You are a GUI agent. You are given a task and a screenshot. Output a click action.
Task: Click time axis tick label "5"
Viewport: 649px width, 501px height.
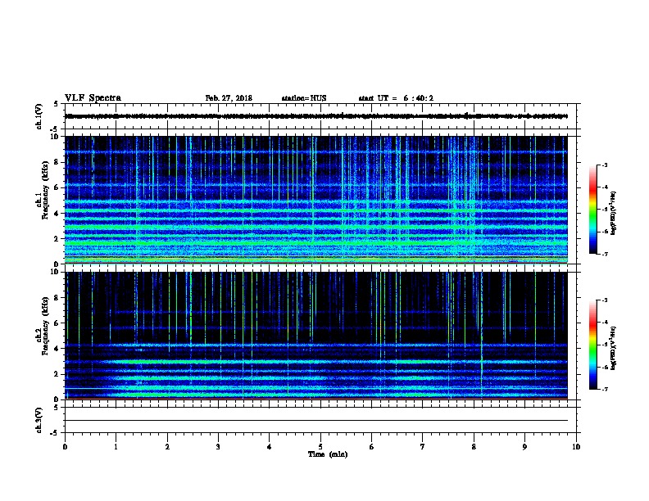320,447
